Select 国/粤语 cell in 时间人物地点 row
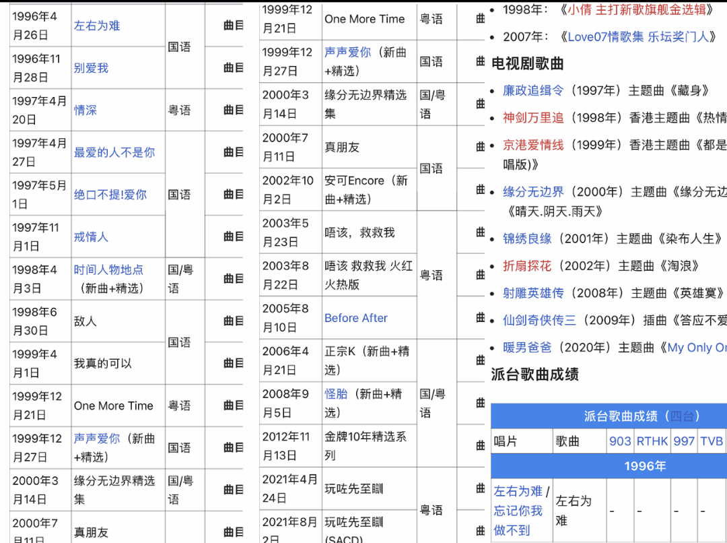Viewport: 727px width, 543px height. click(x=185, y=279)
